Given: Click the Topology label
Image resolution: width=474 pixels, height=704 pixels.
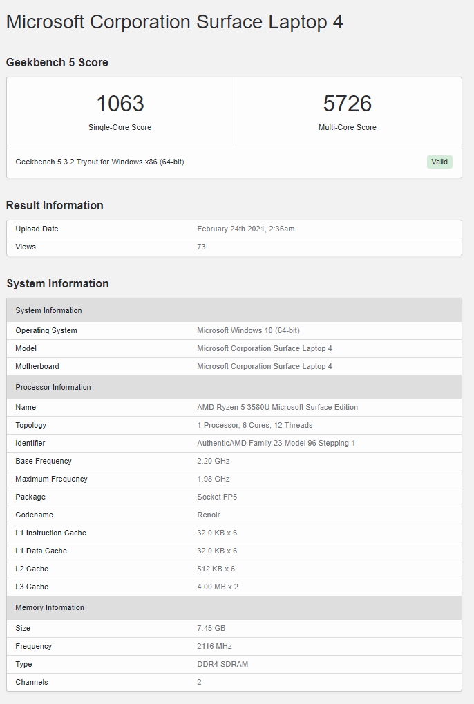Looking at the screenshot, I should point(31,425).
